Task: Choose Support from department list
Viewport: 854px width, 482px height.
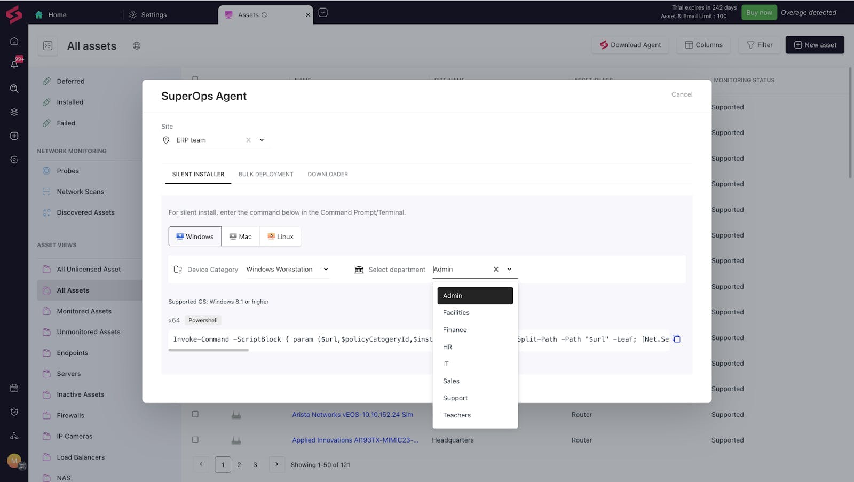Action: pyautogui.click(x=475, y=398)
